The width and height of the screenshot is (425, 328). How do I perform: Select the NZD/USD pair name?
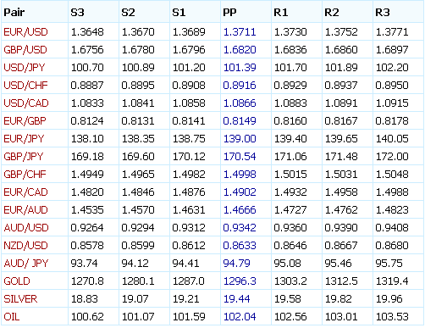coord(25,246)
